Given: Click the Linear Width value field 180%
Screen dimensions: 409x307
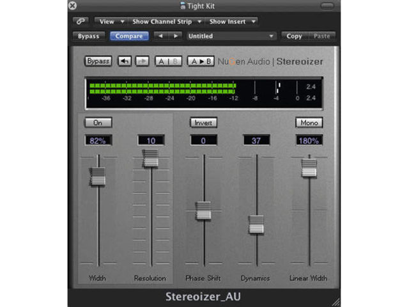Looking at the screenshot, I should click(x=309, y=141).
